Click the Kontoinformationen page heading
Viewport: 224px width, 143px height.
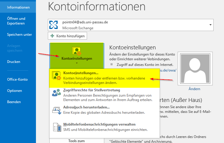(x=97, y=6)
